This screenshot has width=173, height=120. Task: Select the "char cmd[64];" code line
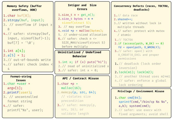tap(130, 98)
